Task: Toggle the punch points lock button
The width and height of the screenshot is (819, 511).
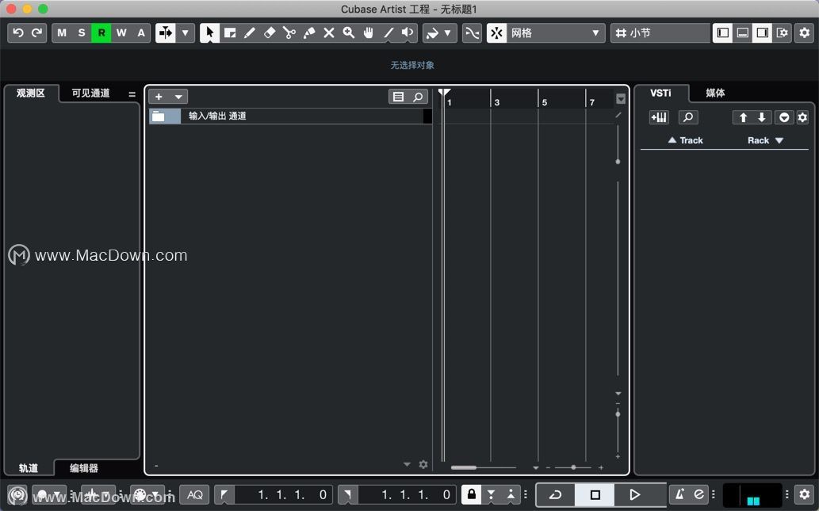Action: click(x=472, y=494)
